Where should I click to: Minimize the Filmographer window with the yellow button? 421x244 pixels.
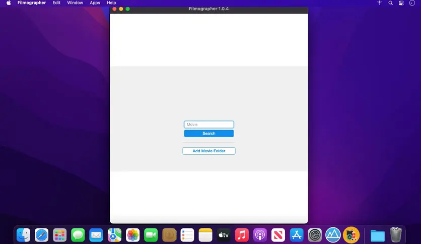click(x=121, y=9)
